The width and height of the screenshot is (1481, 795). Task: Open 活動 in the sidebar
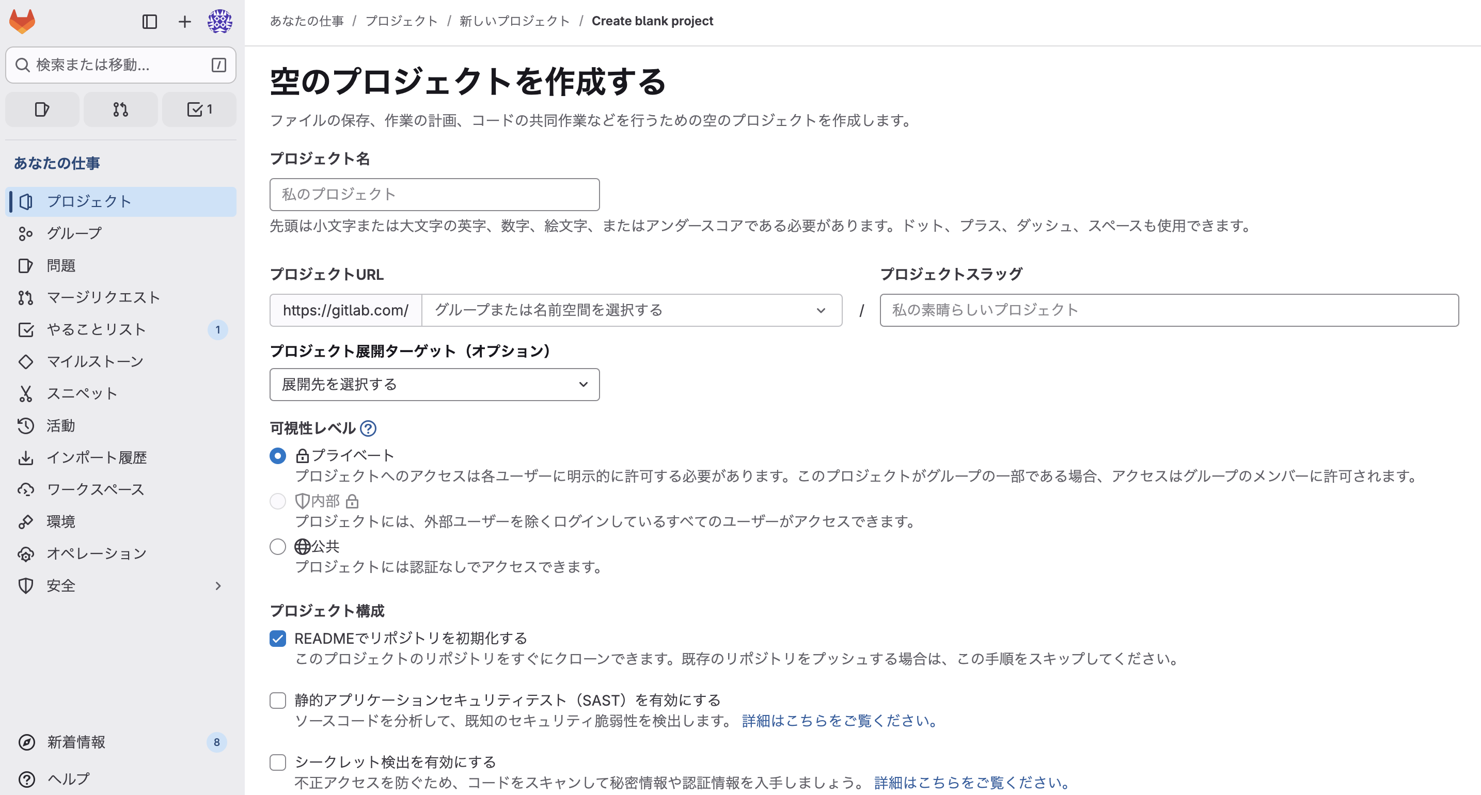(121, 425)
